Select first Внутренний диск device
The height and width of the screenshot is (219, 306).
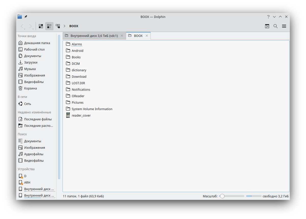pyautogui.click(x=37, y=189)
